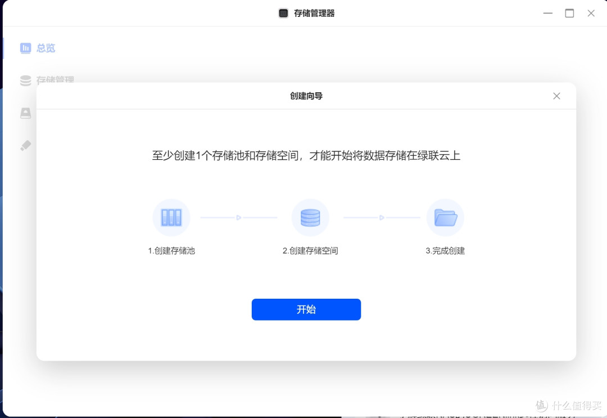Click arrow between storage pool and space

click(x=239, y=218)
